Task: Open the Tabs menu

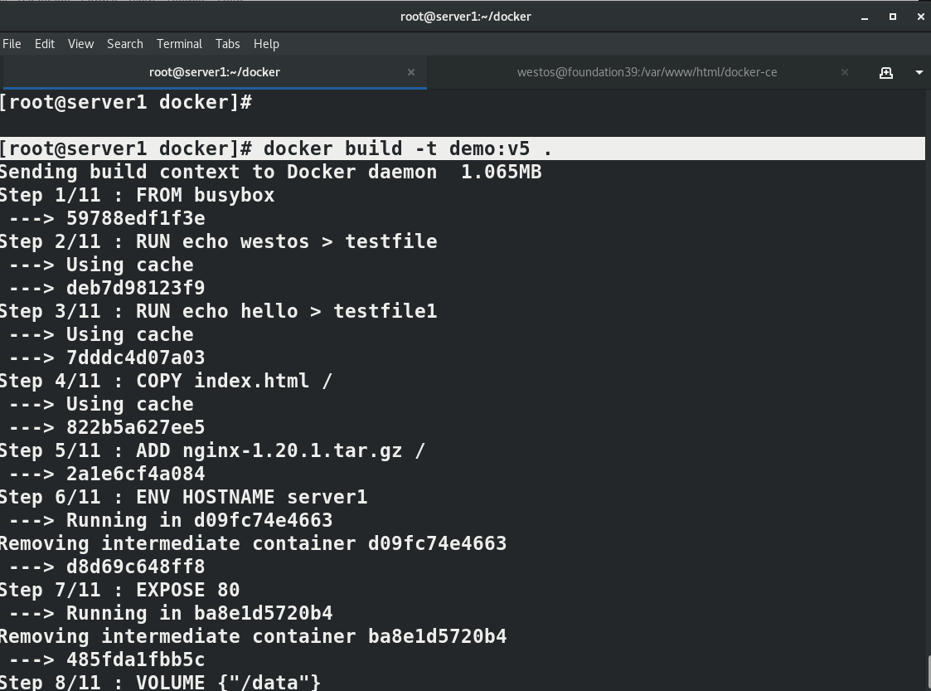Action: pos(227,44)
